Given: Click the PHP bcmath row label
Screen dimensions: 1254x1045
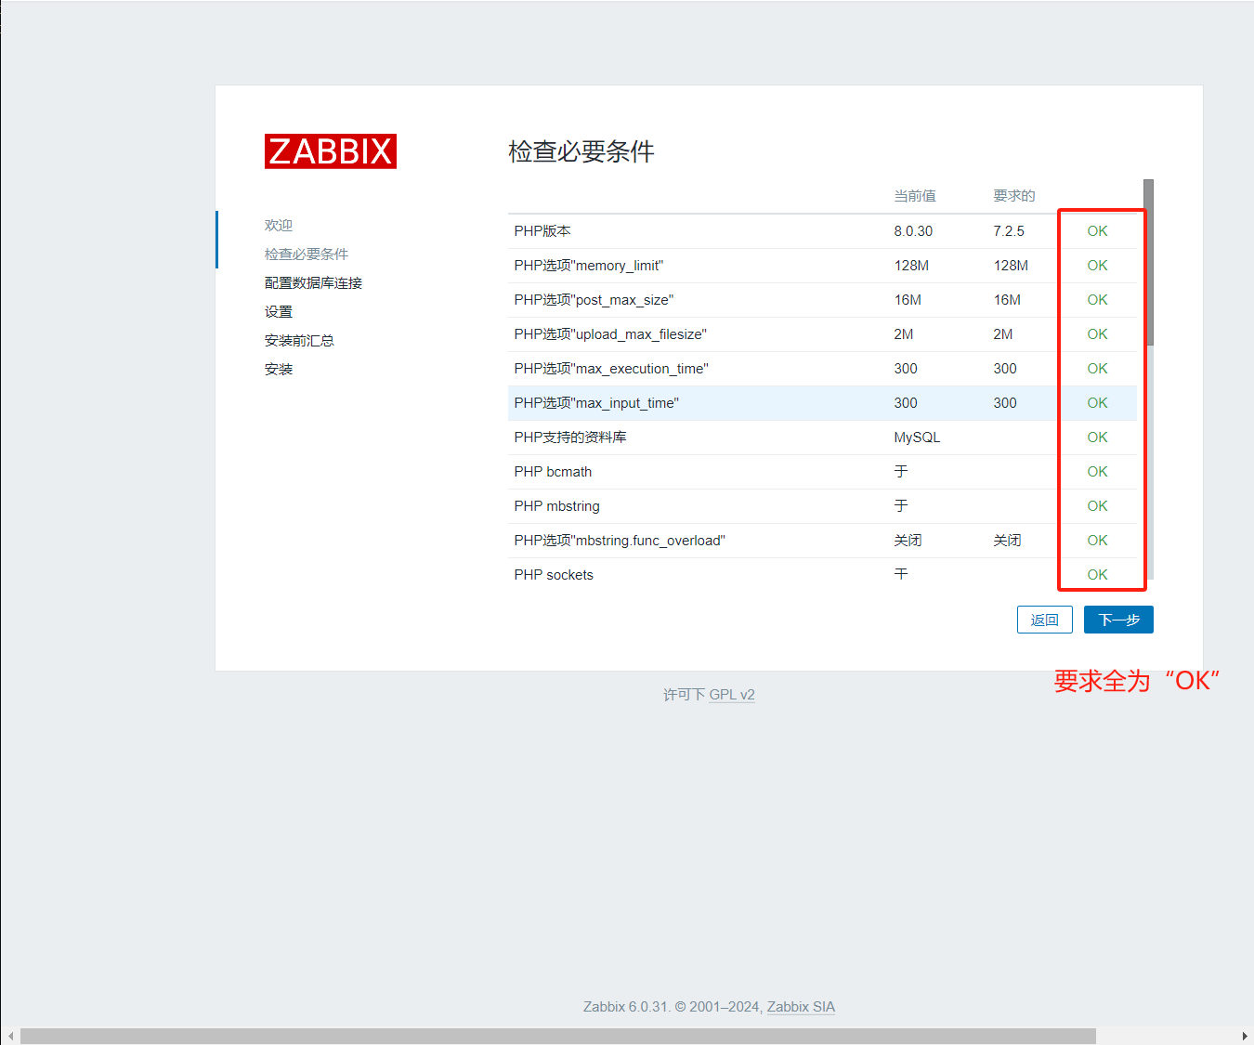Looking at the screenshot, I should 553,472.
